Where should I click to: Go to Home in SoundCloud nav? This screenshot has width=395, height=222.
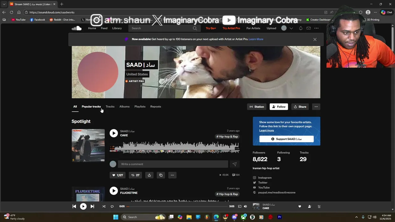pos(92,28)
